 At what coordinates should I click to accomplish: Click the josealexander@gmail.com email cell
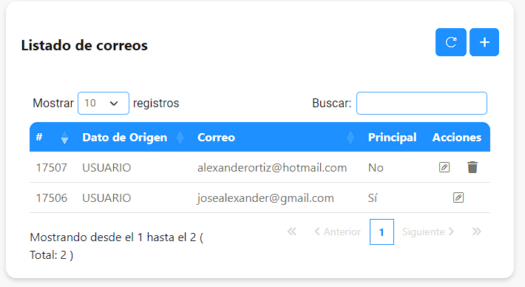tap(265, 198)
